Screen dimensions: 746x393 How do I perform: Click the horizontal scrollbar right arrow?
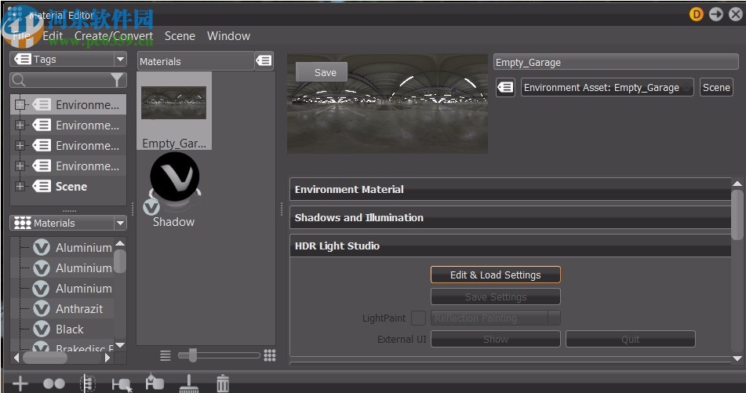[107, 358]
